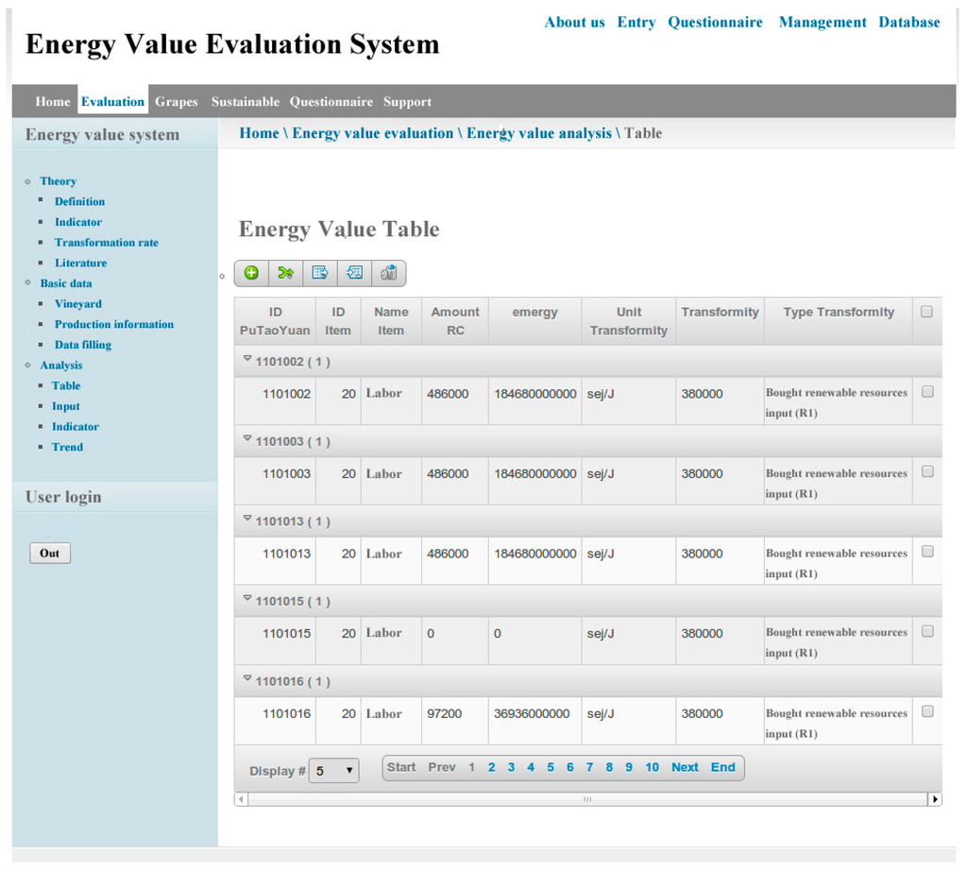Tick the select-all checkbox in table header
This screenshot has height=871, width=967.
coord(926,312)
